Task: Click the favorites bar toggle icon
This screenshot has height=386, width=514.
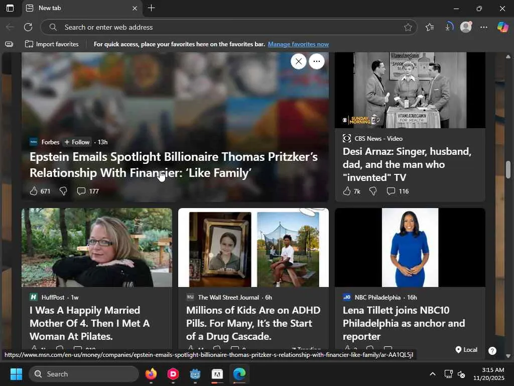Action: 9,44
